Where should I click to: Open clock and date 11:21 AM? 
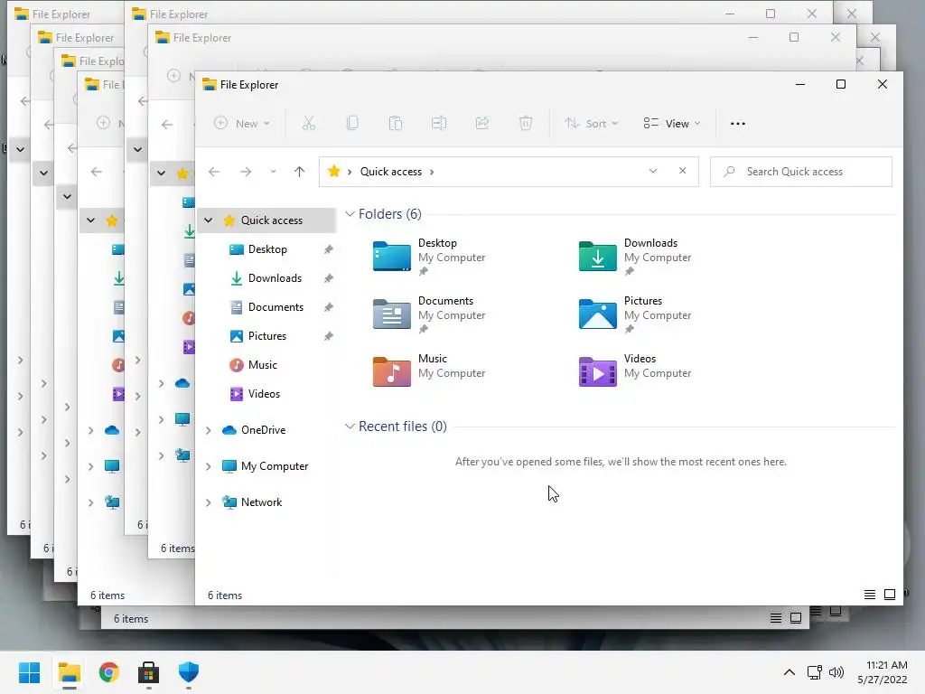coord(883,672)
